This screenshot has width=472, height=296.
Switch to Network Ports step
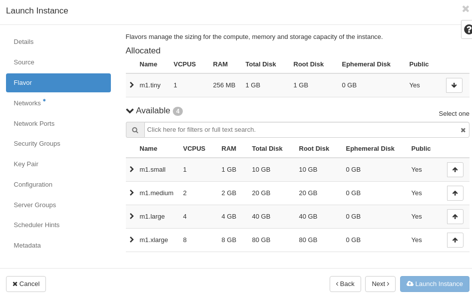(x=58, y=124)
